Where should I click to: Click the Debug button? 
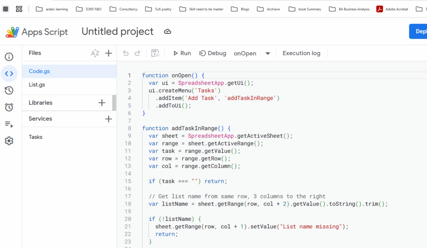pos(213,53)
